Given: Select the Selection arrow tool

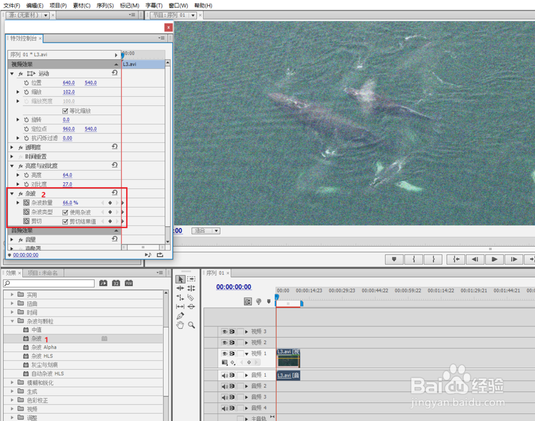Looking at the screenshot, I should [180, 279].
